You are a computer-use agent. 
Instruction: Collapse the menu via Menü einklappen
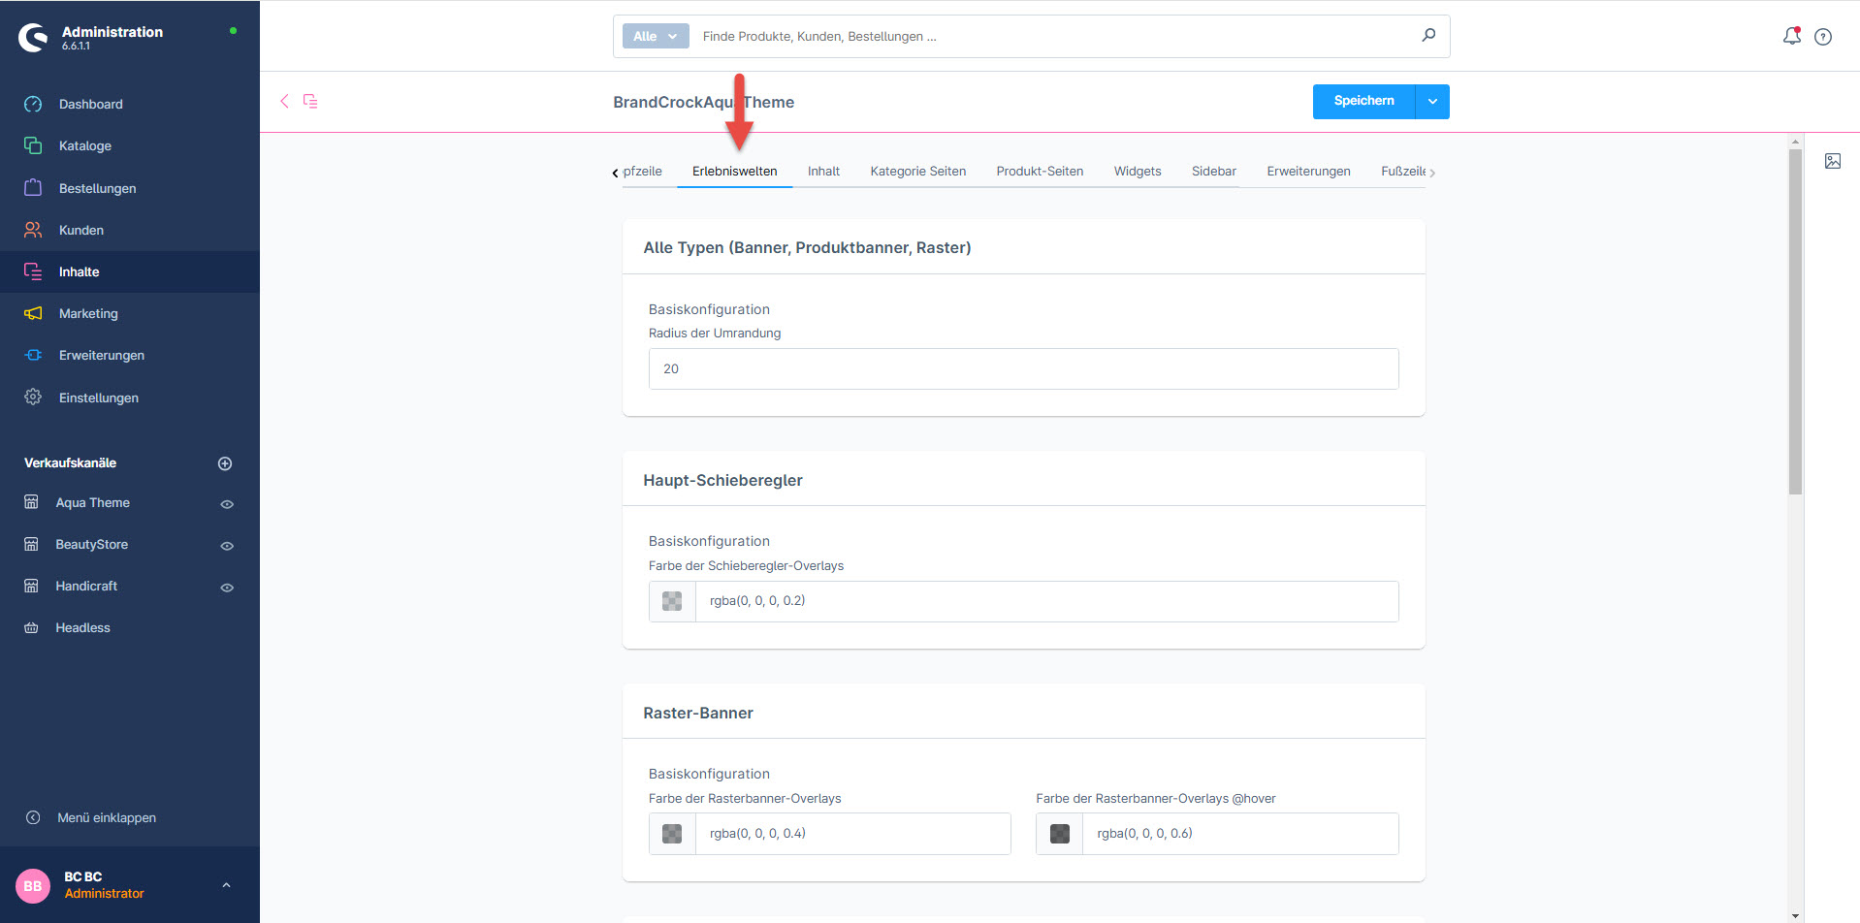coord(106,817)
